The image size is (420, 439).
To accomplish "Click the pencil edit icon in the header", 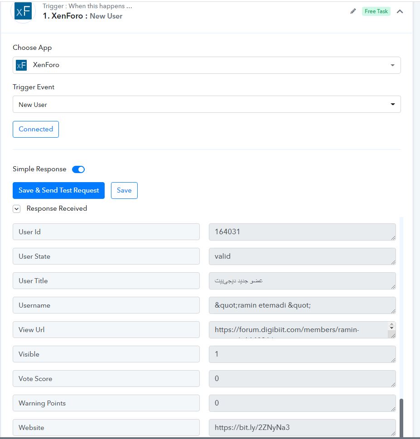I will [353, 11].
